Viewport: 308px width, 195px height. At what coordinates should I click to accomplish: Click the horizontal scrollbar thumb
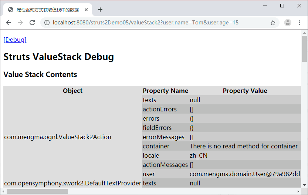click(37, 191)
